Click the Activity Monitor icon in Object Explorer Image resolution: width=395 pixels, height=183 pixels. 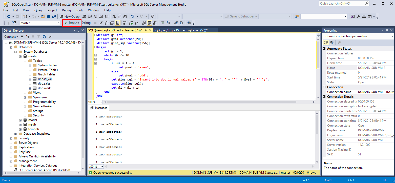click(50, 36)
